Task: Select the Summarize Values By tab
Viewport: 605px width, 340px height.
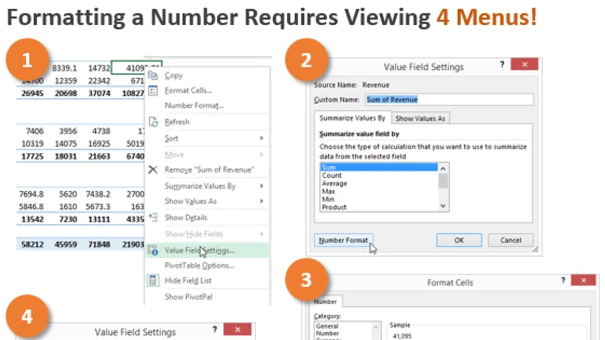Action: tap(352, 118)
